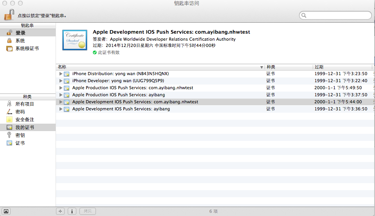
Task: Select row text Apple Production IOS Push Services: ayibang
Action: 119,95
